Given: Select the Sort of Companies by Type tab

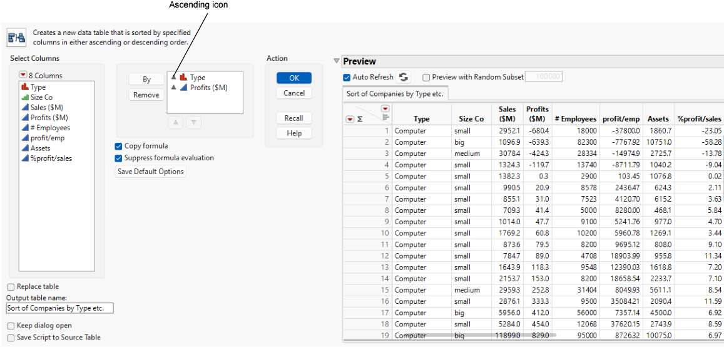Looking at the screenshot, I should pos(395,94).
